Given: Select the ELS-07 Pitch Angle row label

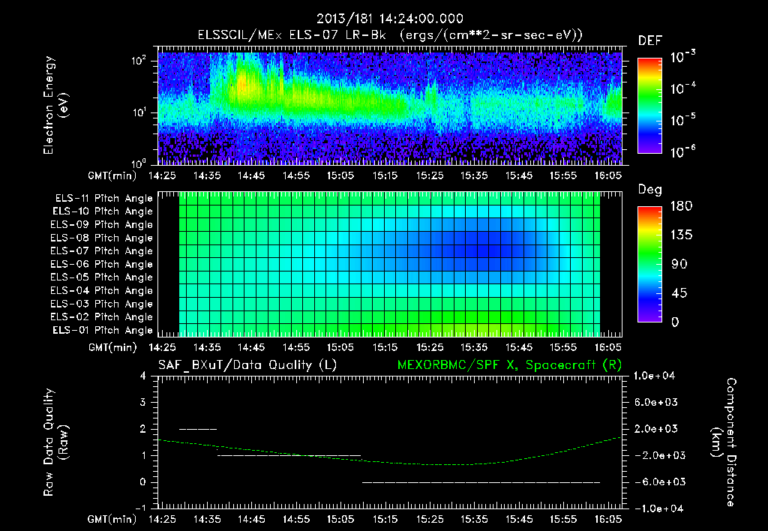Looking at the screenshot, I should point(102,251).
